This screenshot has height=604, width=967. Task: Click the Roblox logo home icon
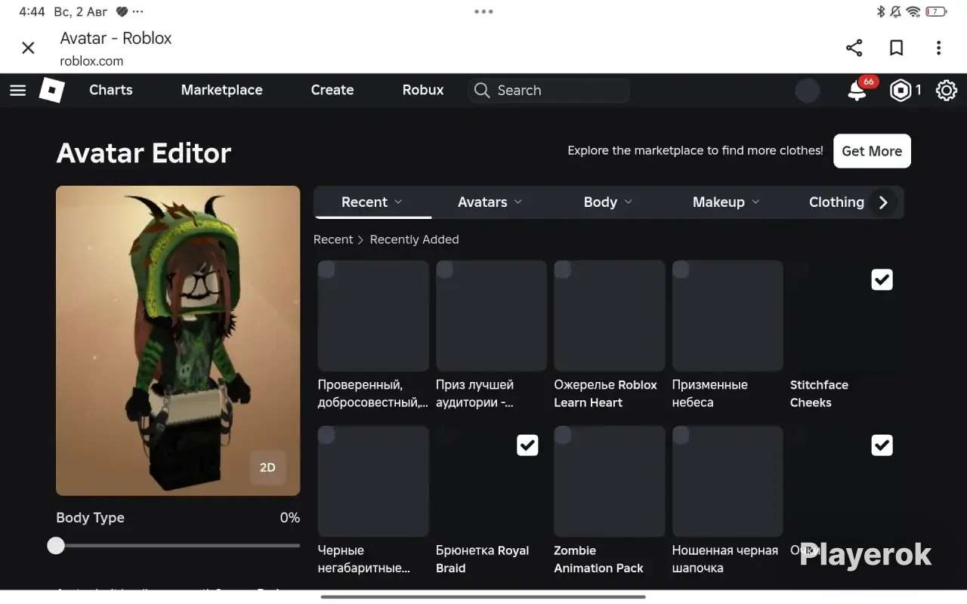[52, 91]
